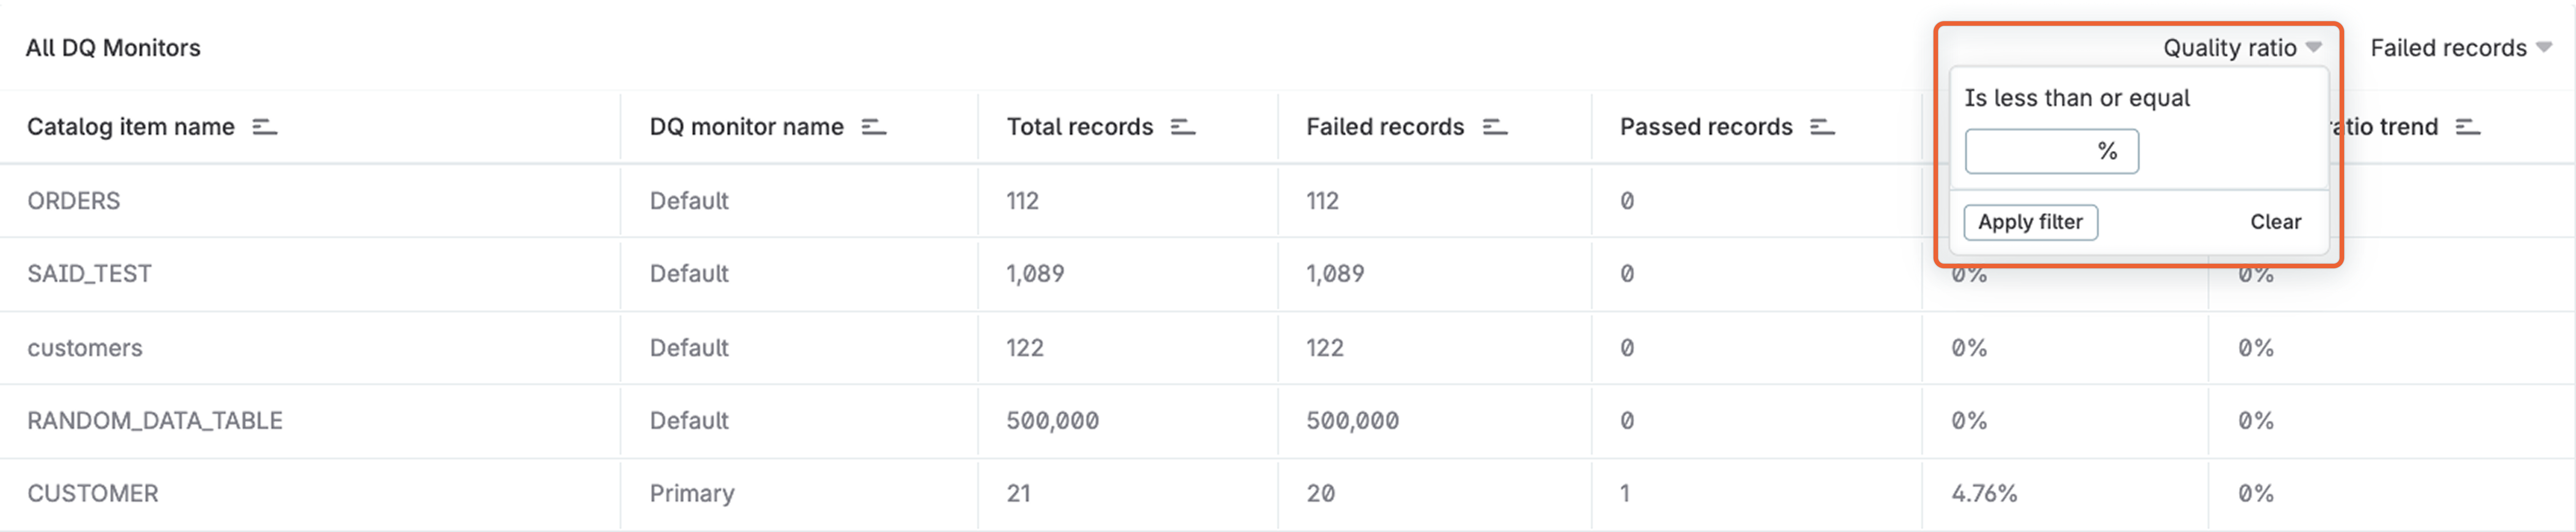Click the Apply filter button
The image size is (2576, 532).
coord(2030,222)
